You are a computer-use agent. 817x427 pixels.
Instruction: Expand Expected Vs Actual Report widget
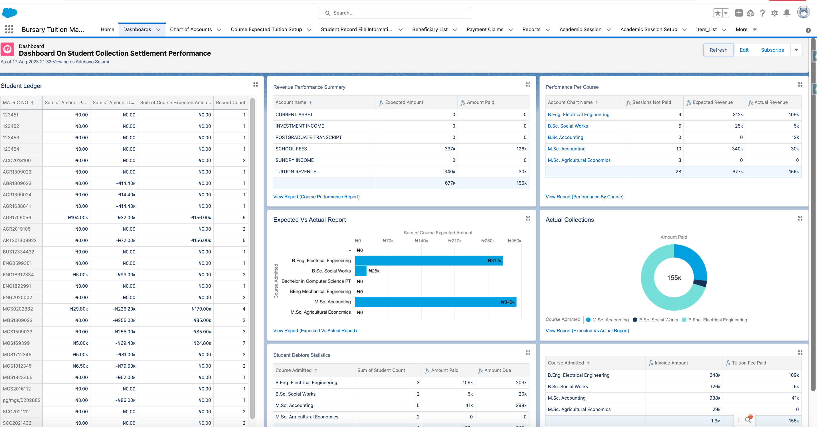[528, 218]
